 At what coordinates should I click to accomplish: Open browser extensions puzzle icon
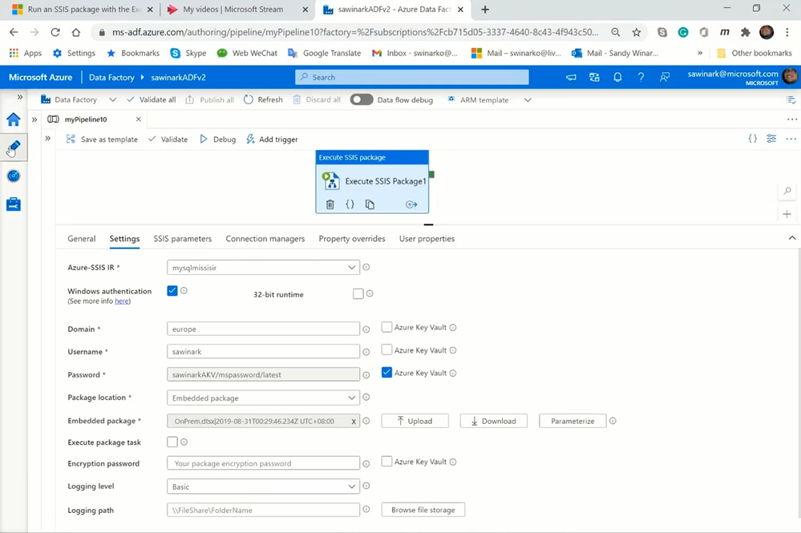click(x=746, y=32)
